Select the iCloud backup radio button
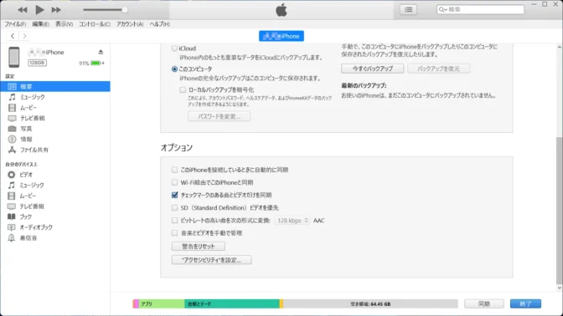Viewport: 563px width, 316px height. click(174, 48)
